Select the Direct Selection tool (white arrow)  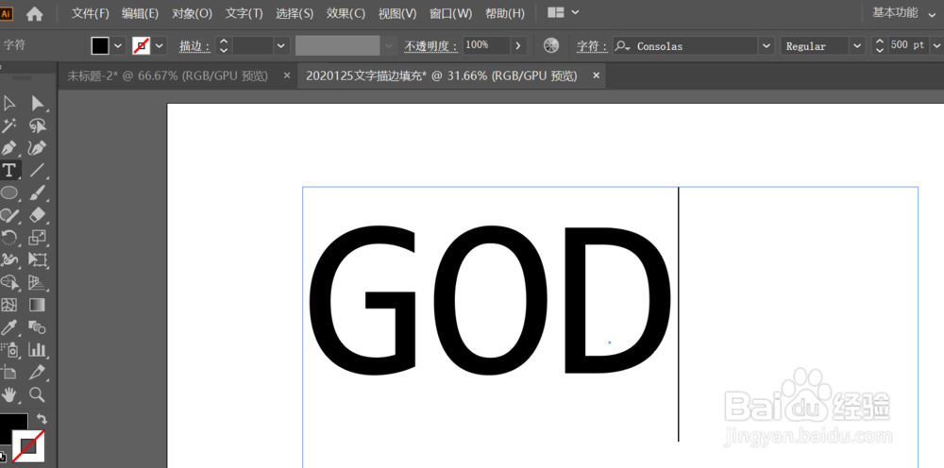click(x=38, y=104)
